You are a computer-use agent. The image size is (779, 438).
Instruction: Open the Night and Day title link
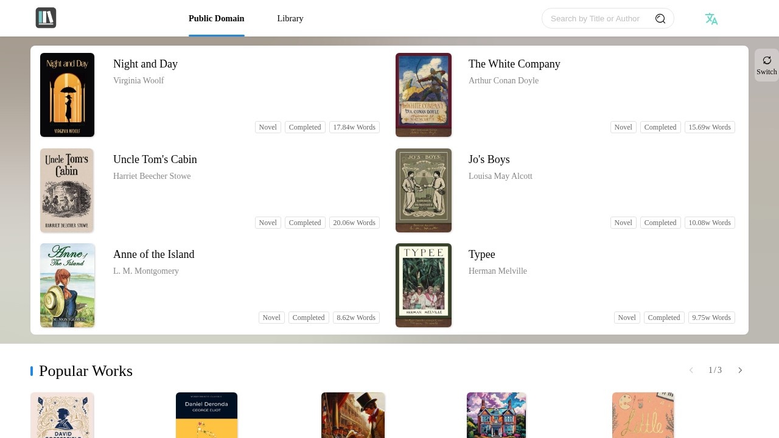[145, 64]
